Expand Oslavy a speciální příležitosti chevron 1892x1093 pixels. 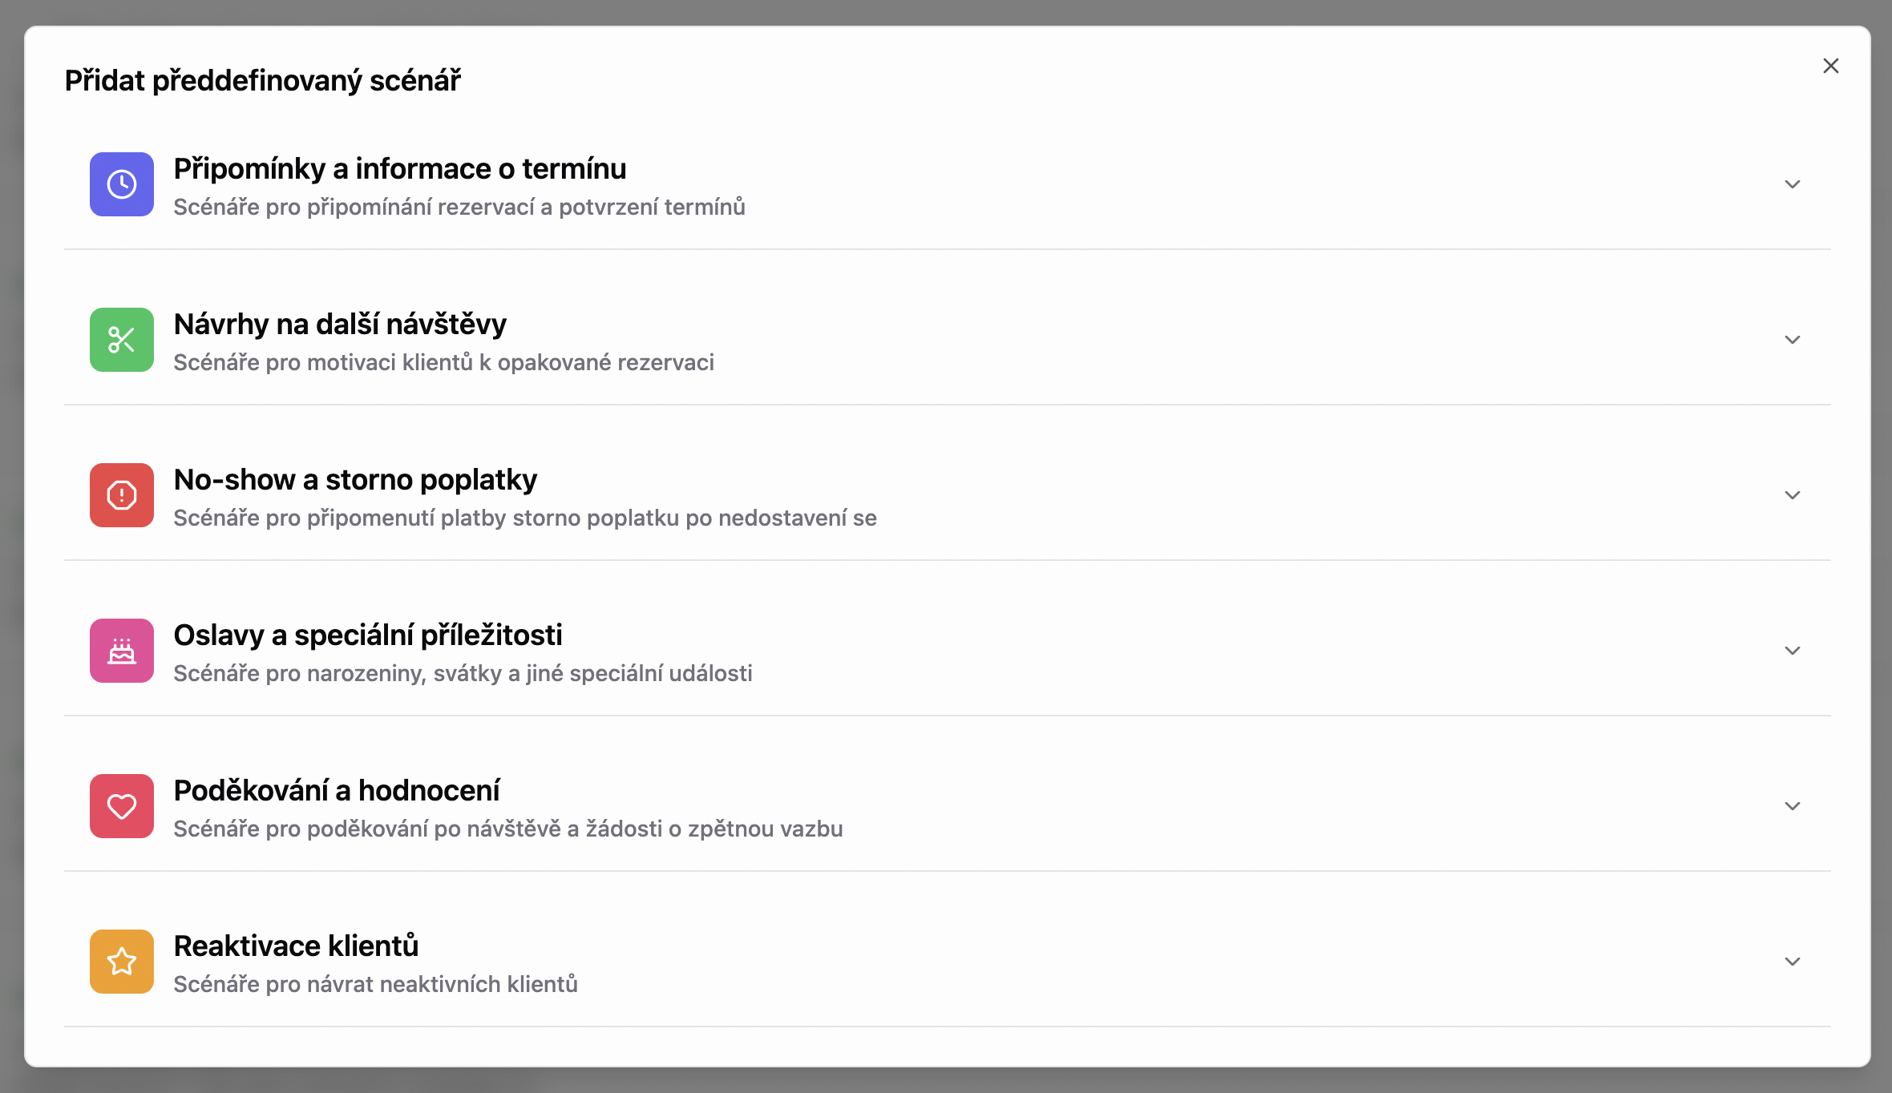[1793, 651]
